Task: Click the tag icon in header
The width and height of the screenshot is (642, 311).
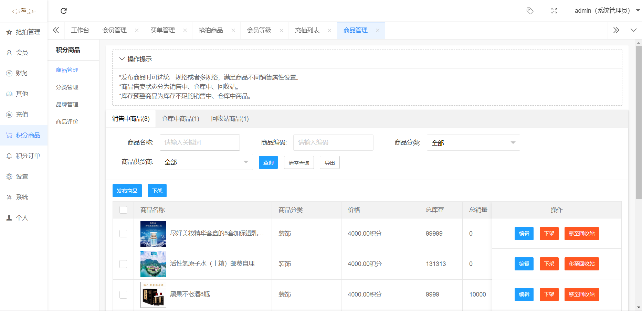Action: 530,11
